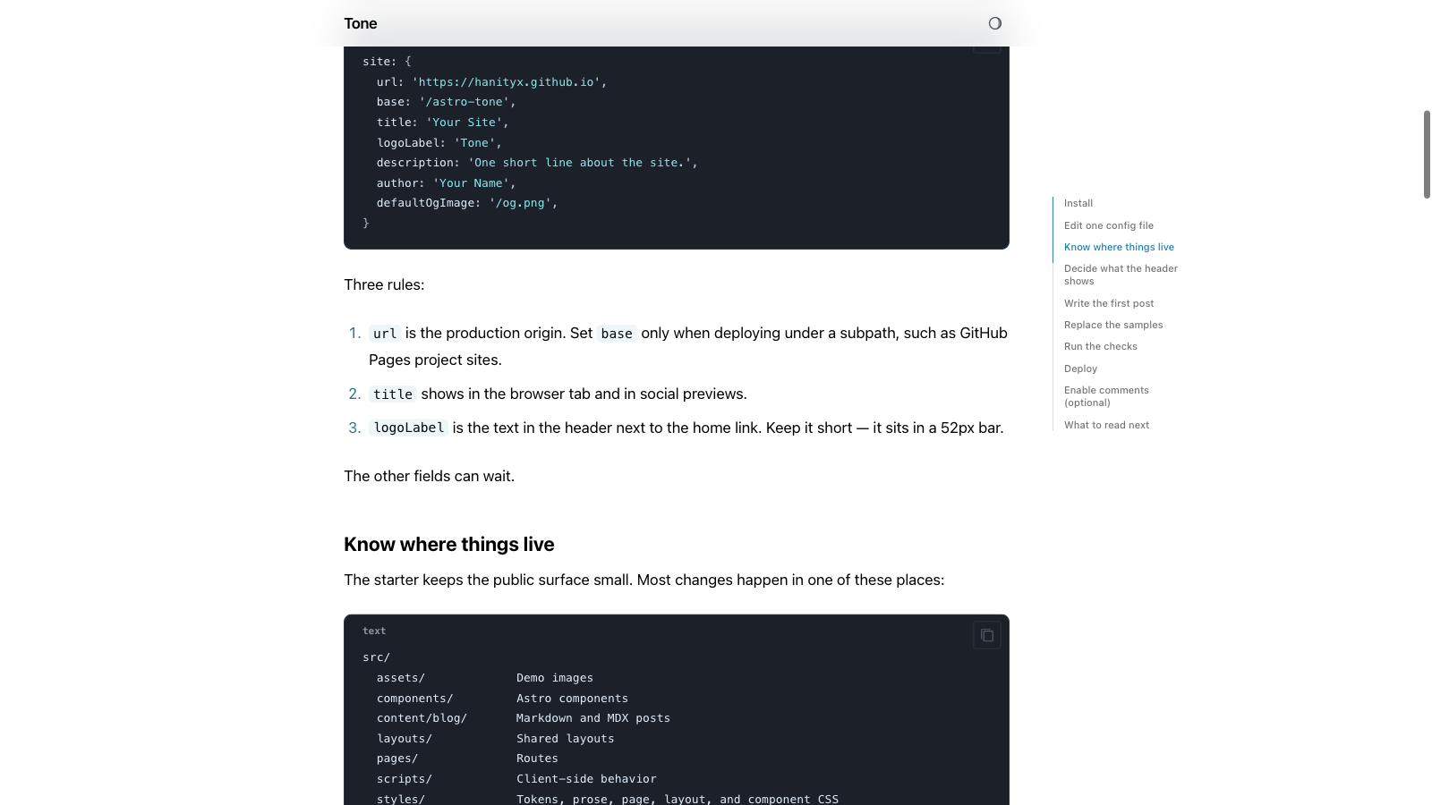Open Decide what the header shows
1432x805 pixels.
coord(1121,275)
